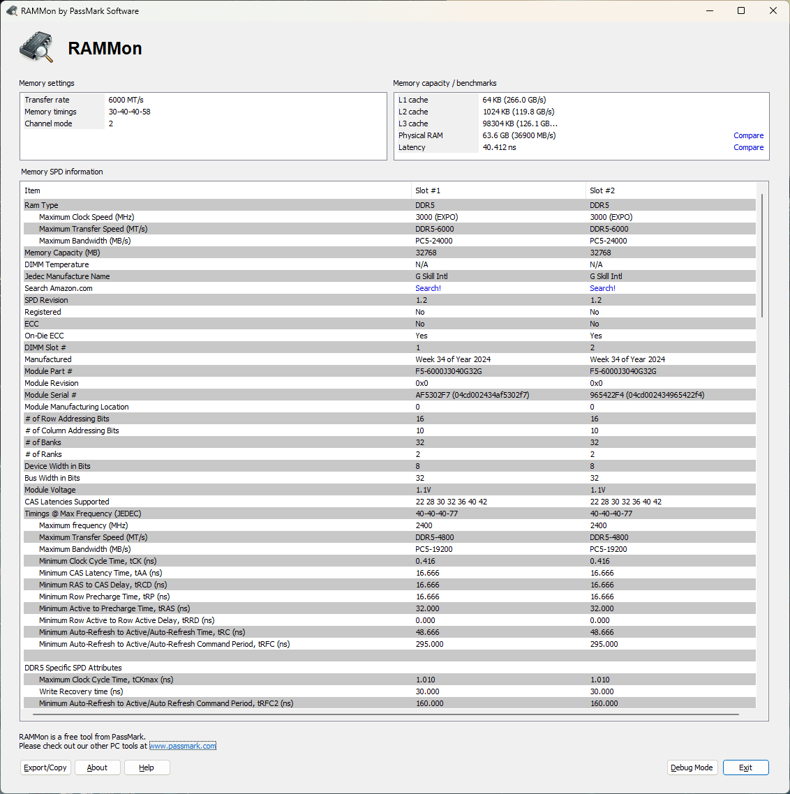Select the L3 cache row

581,123
